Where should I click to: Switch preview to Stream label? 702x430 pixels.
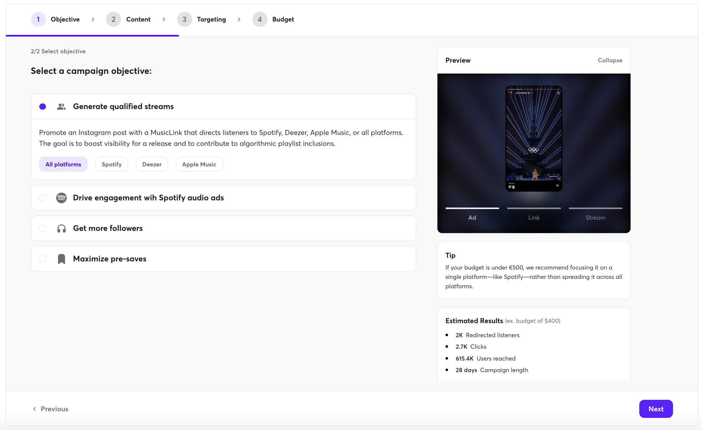tap(595, 217)
